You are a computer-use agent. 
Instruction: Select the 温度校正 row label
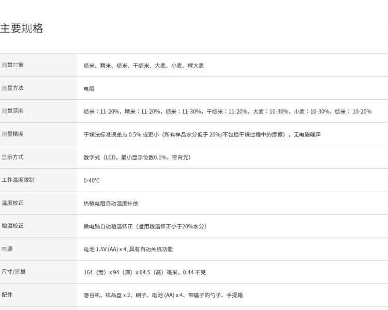point(12,203)
